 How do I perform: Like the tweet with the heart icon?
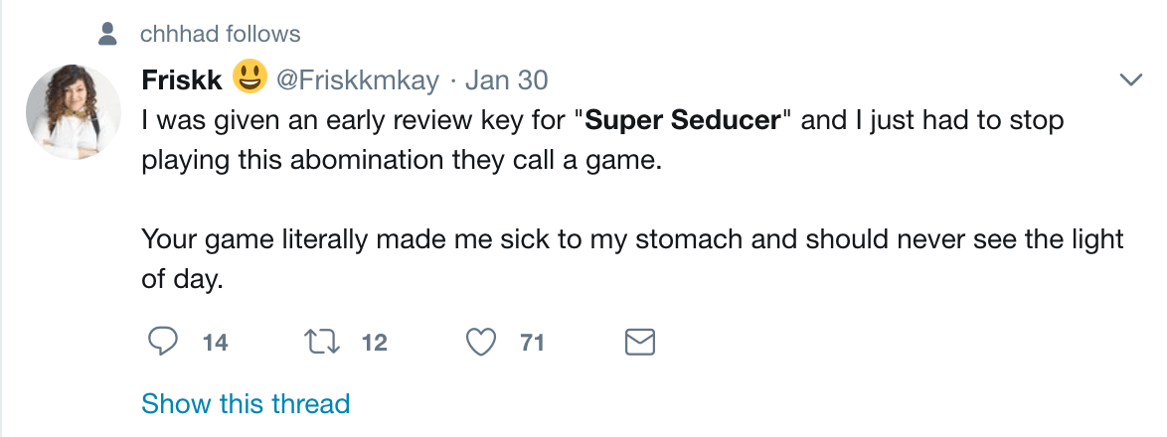pos(481,342)
